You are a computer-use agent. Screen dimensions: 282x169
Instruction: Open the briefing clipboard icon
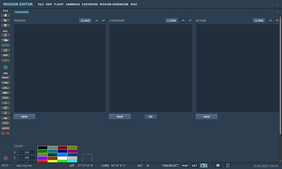pos(5,35)
